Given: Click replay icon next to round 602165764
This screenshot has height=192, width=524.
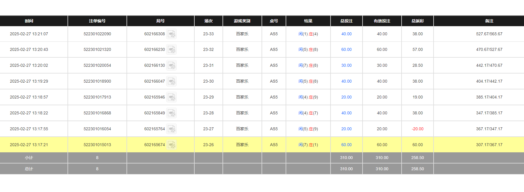Looking at the screenshot, I should click(x=172, y=129).
